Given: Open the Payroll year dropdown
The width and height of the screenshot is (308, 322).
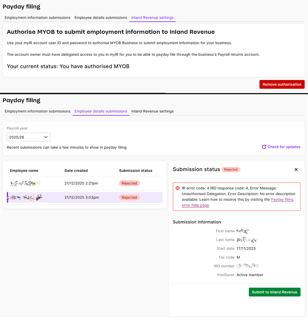Looking at the screenshot, I should [x=28, y=137].
